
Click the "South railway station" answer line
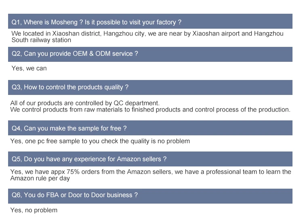click(41, 40)
